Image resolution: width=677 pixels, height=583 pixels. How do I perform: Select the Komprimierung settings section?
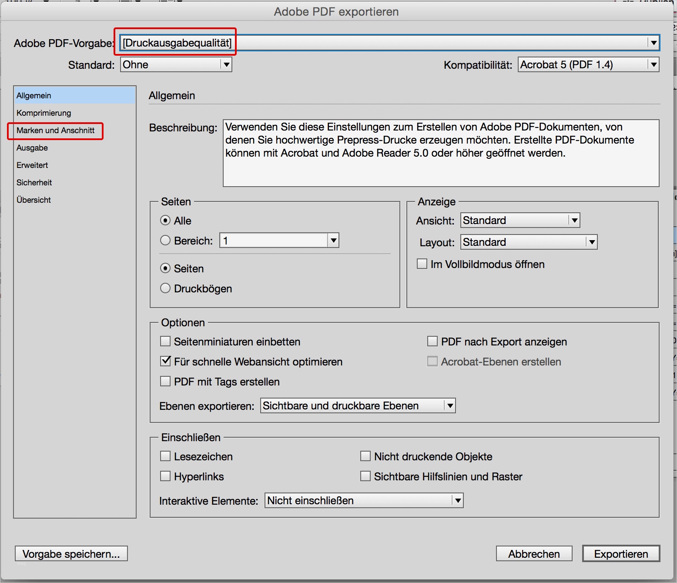(44, 113)
